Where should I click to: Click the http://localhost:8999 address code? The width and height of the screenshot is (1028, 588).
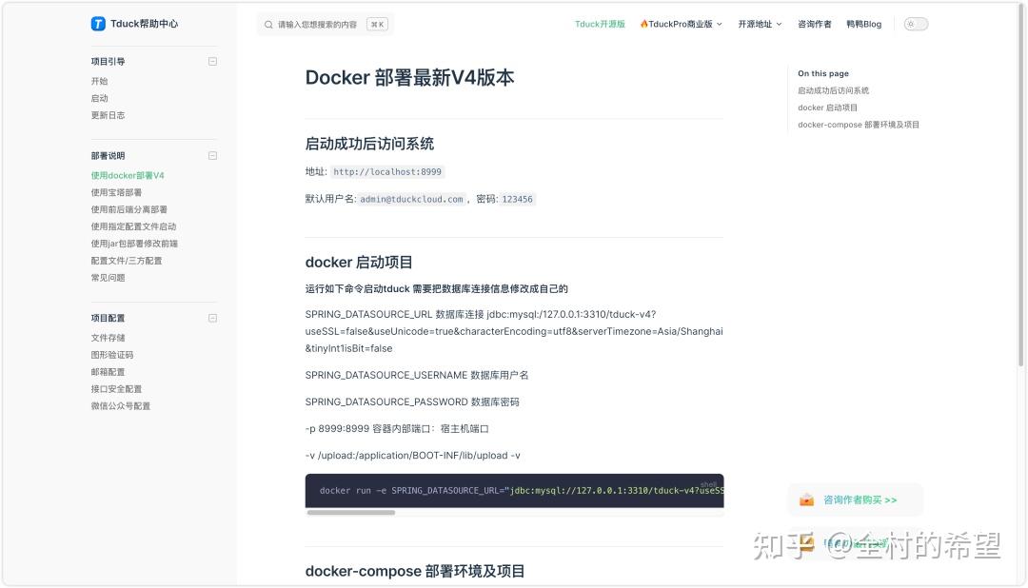(x=386, y=172)
